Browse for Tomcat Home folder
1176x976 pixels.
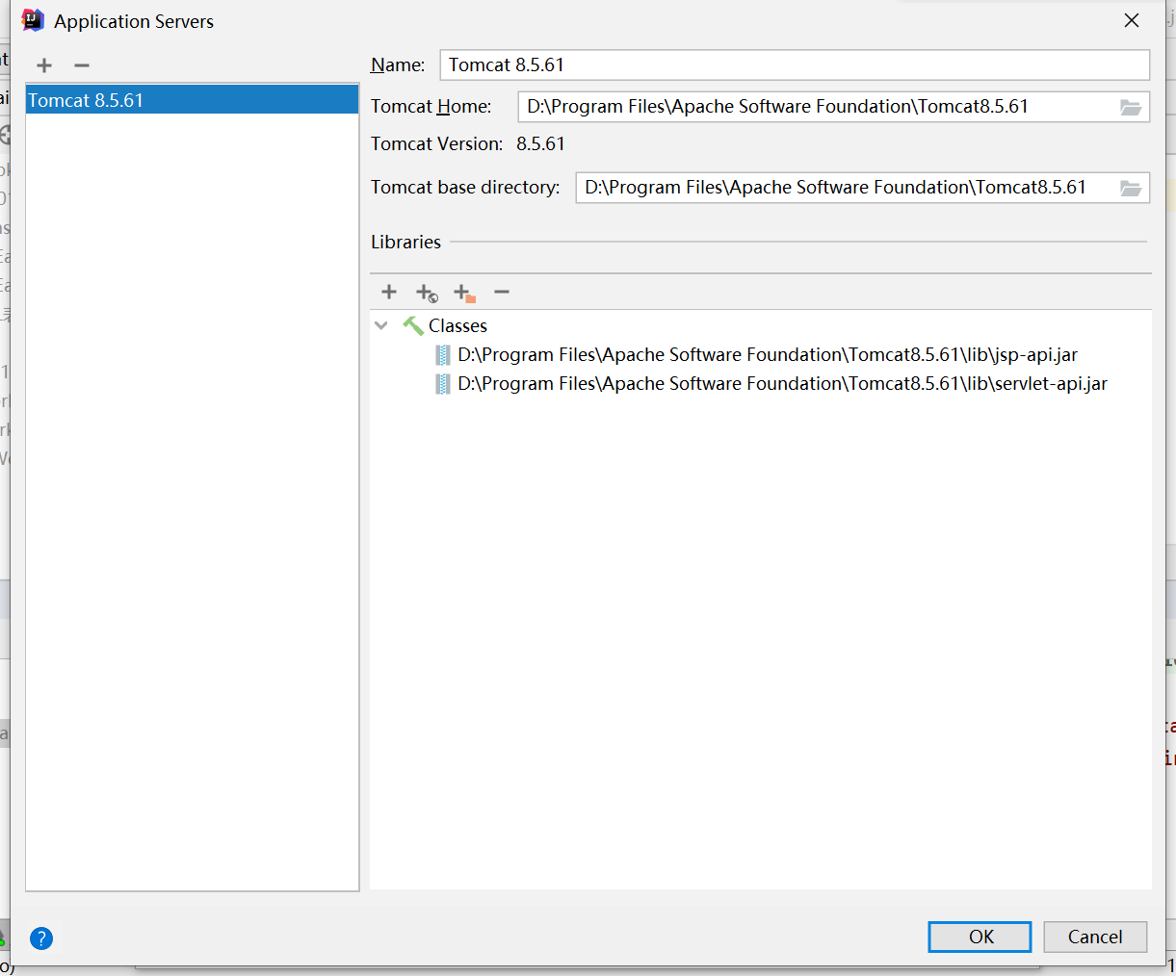pos(1131,107)
